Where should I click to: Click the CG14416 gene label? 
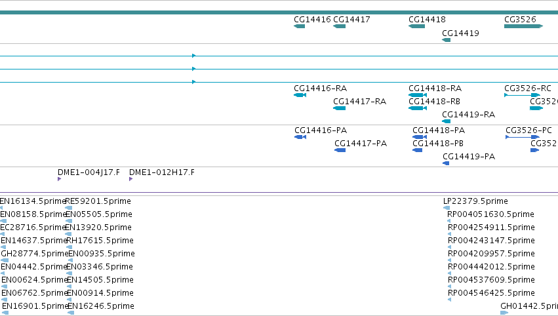point(312,20)
